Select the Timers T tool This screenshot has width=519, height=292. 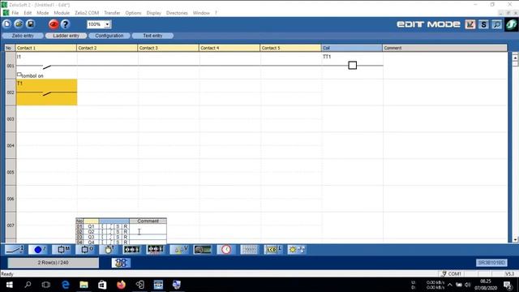109,250
